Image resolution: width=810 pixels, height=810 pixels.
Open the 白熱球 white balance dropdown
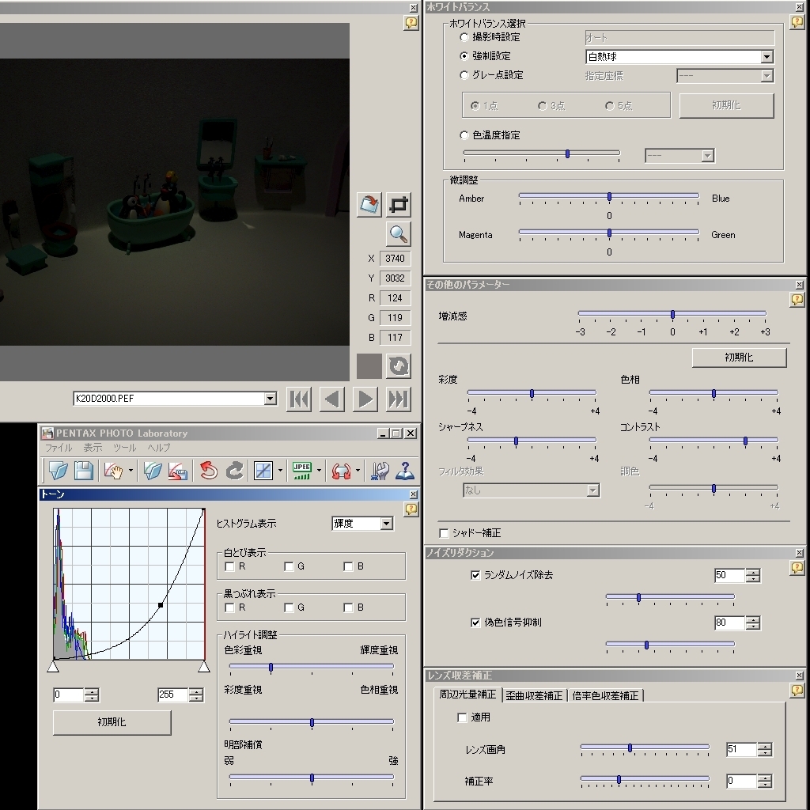click(766, 57)
